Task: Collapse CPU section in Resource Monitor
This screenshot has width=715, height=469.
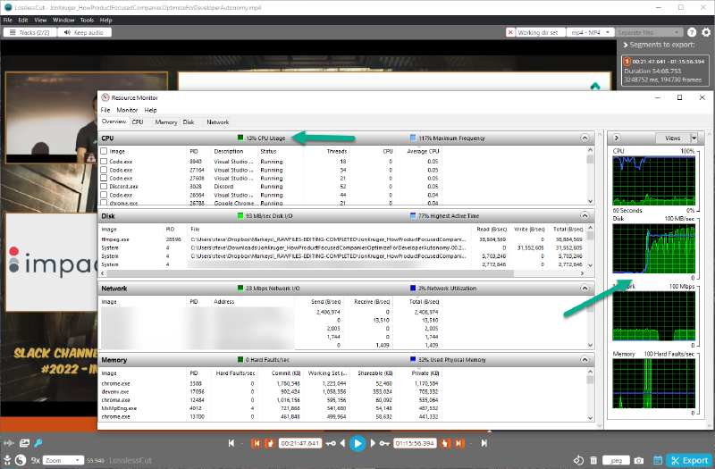Action: (x=585, y=138)
